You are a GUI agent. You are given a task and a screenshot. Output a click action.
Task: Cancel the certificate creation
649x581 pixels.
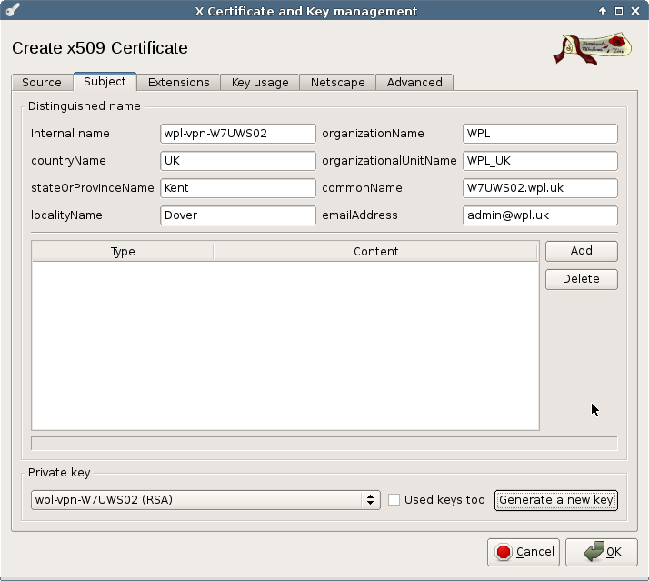coord(524,552)
